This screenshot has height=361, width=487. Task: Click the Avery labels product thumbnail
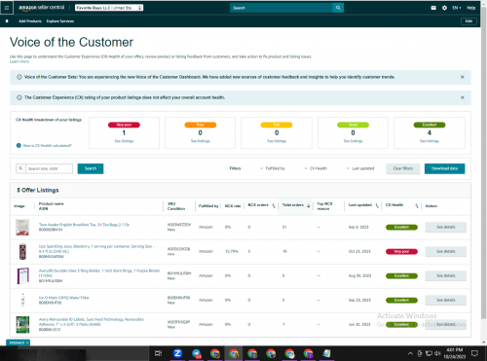(22, 324)
